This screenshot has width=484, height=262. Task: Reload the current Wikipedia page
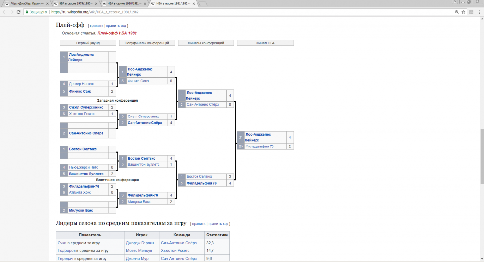pos(18,12)
